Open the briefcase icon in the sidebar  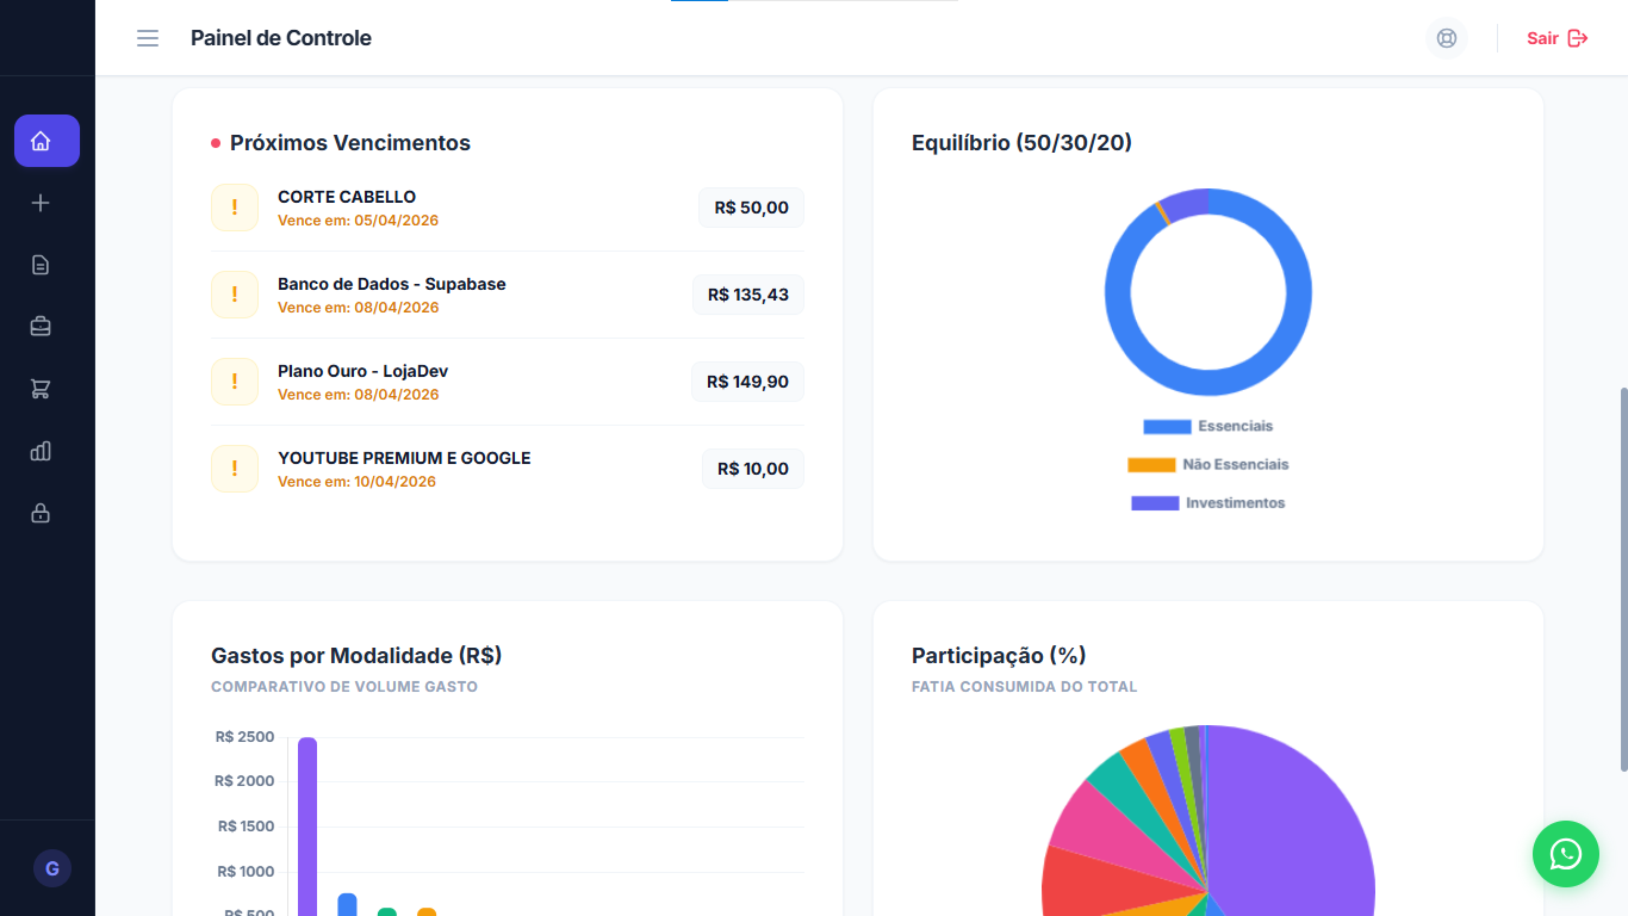[40, 326]
